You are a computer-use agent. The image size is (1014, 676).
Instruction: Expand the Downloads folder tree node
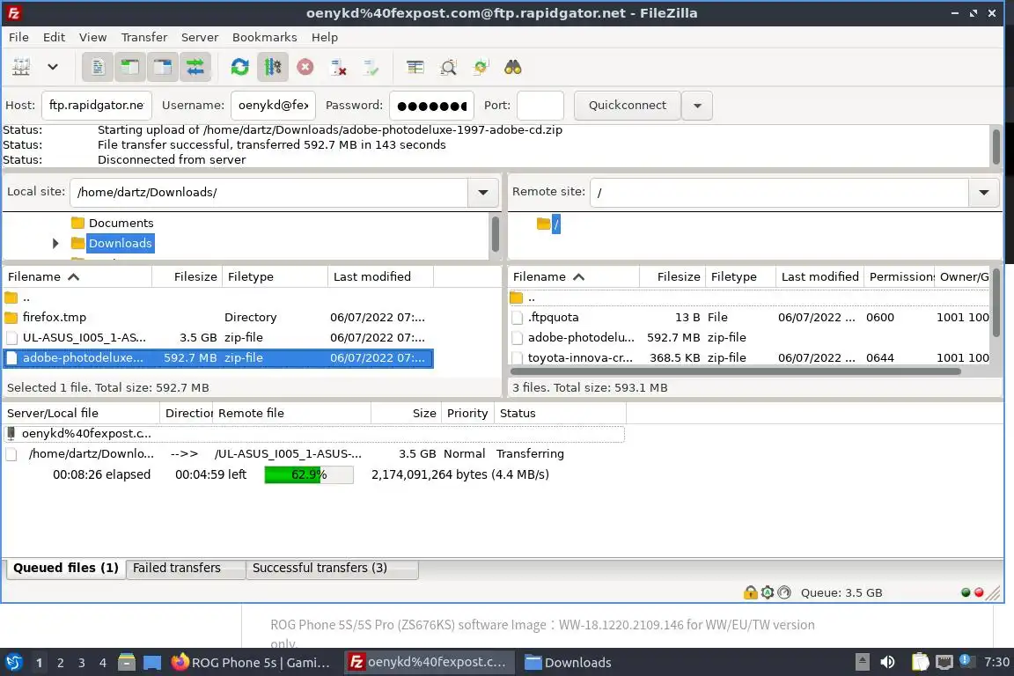(55, 243)
